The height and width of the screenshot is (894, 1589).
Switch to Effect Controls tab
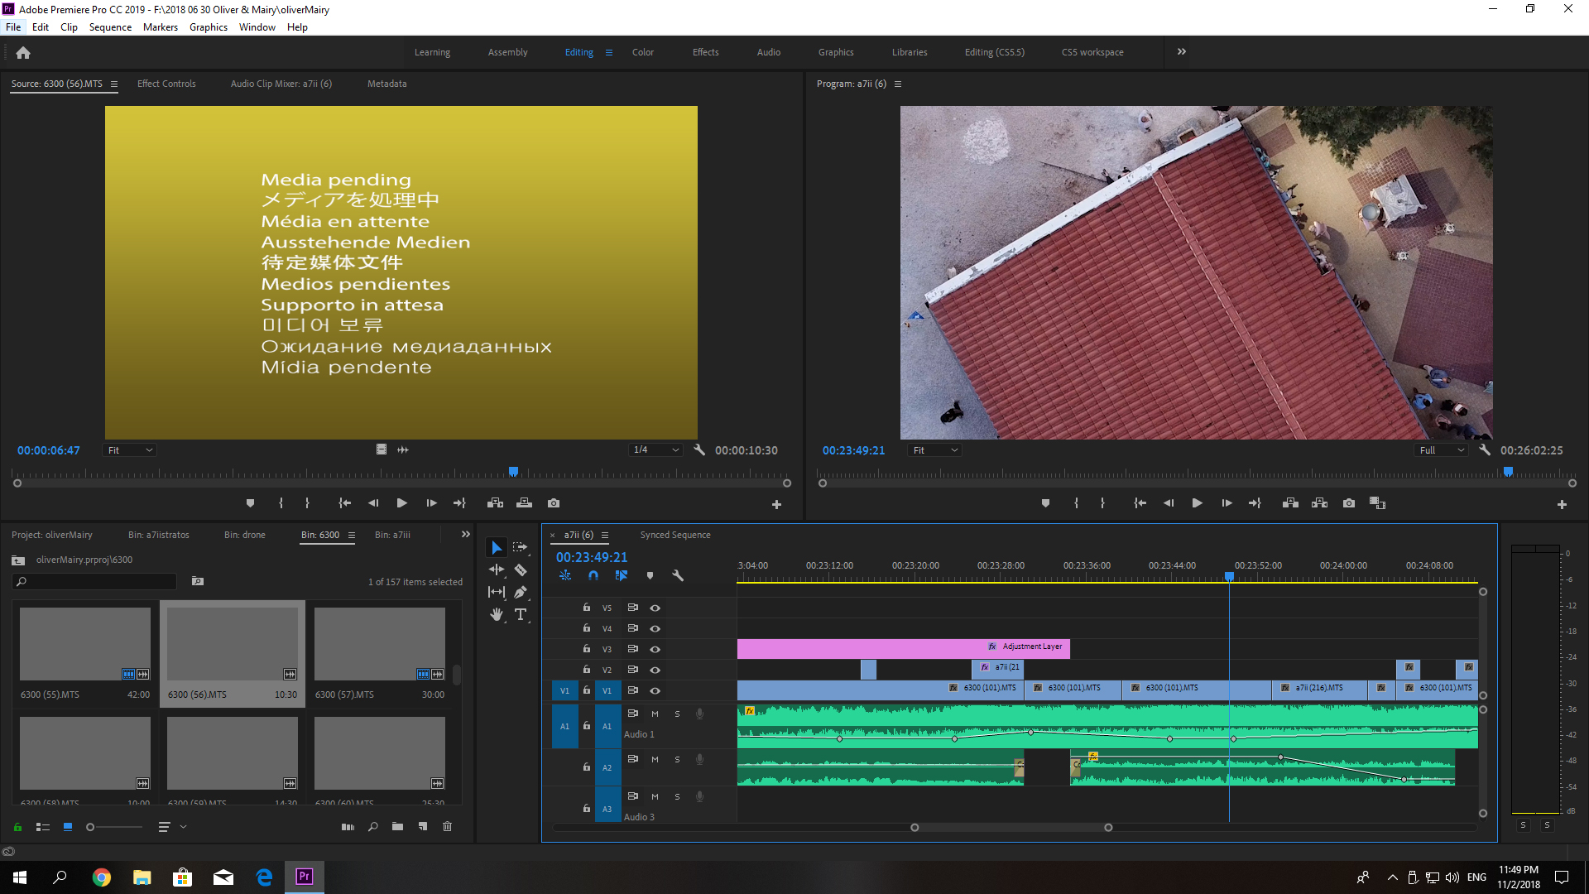(166, 84)
